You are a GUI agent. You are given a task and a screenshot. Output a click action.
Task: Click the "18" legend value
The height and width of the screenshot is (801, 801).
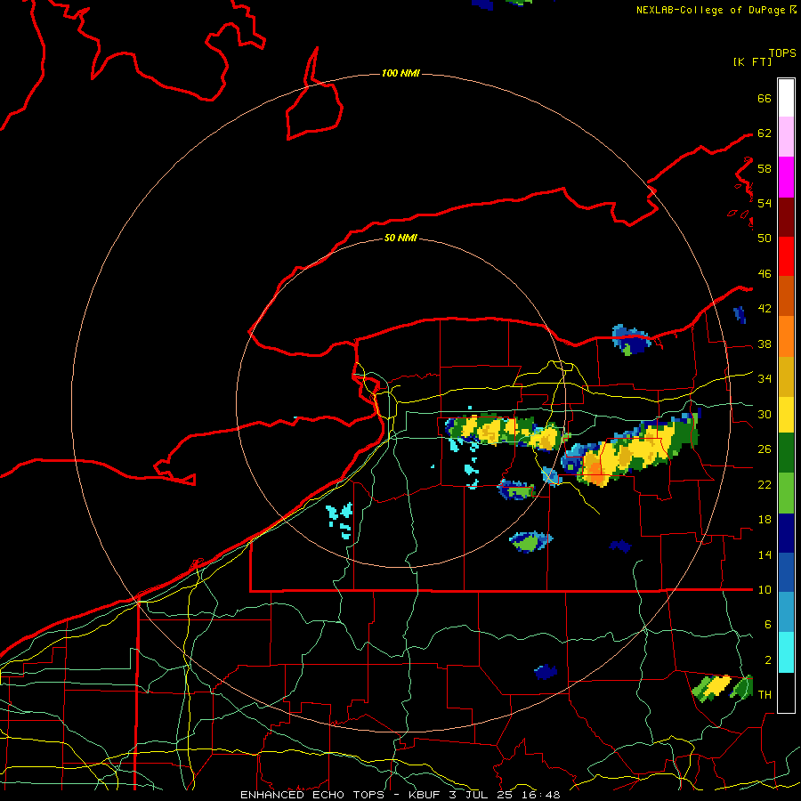[x=765, y=520]
